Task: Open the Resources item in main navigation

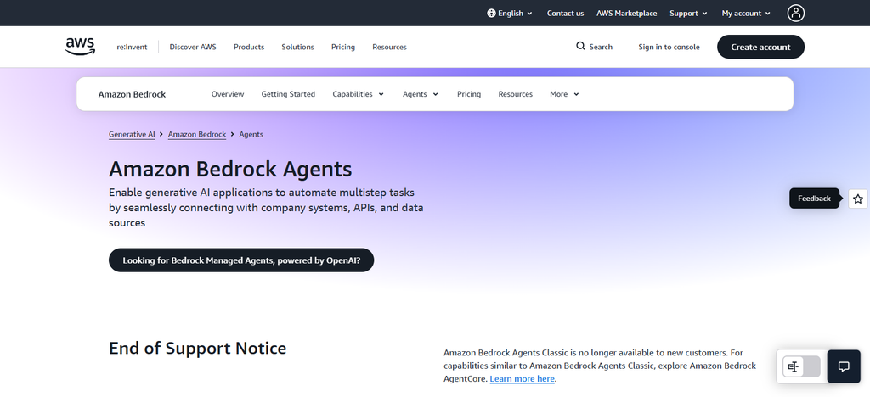Action: [x=389, y=47]
